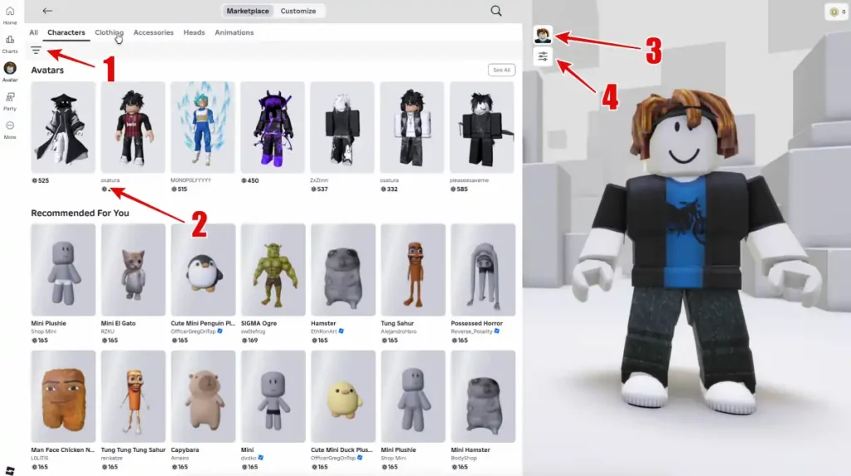Viewport: 851px width, 476px height.
Task: Open the Mini Hamster item
Action: pyautogui.click(x=483, y=396)
